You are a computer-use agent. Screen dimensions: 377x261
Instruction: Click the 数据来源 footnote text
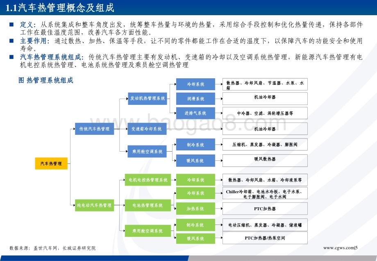point(52,248)
